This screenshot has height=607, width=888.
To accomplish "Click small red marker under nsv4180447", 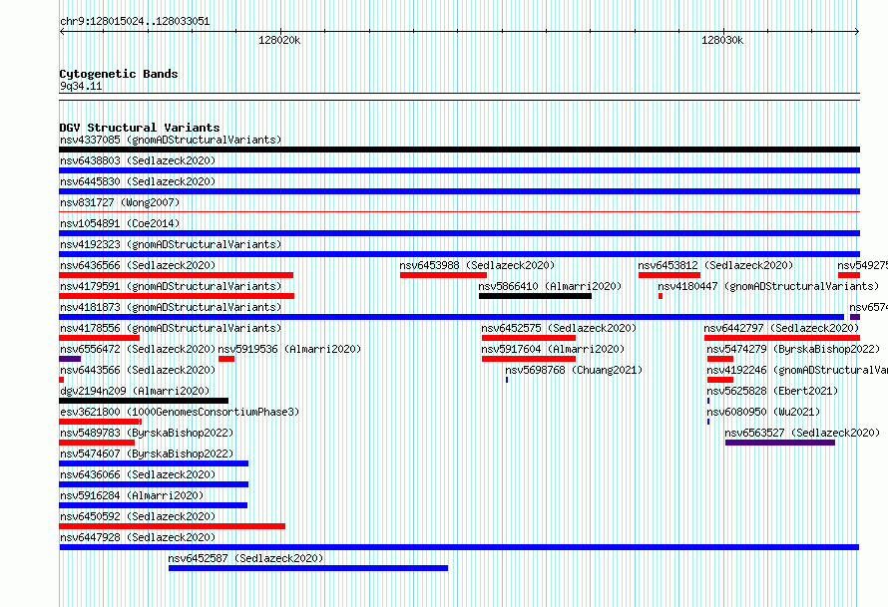I will pos(661,296).
